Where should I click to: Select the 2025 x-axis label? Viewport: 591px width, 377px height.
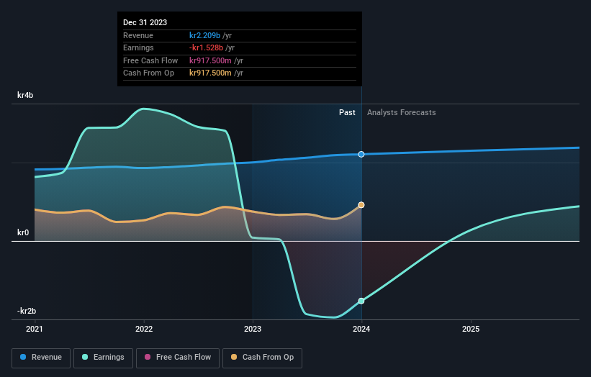[471, 329]
